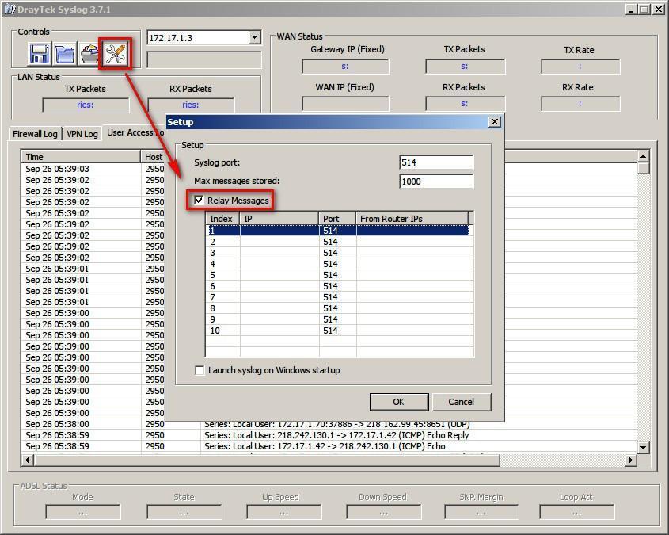Click the LAN TX Packets field
This screenshot has width=669, height=535.
point(86,105)
